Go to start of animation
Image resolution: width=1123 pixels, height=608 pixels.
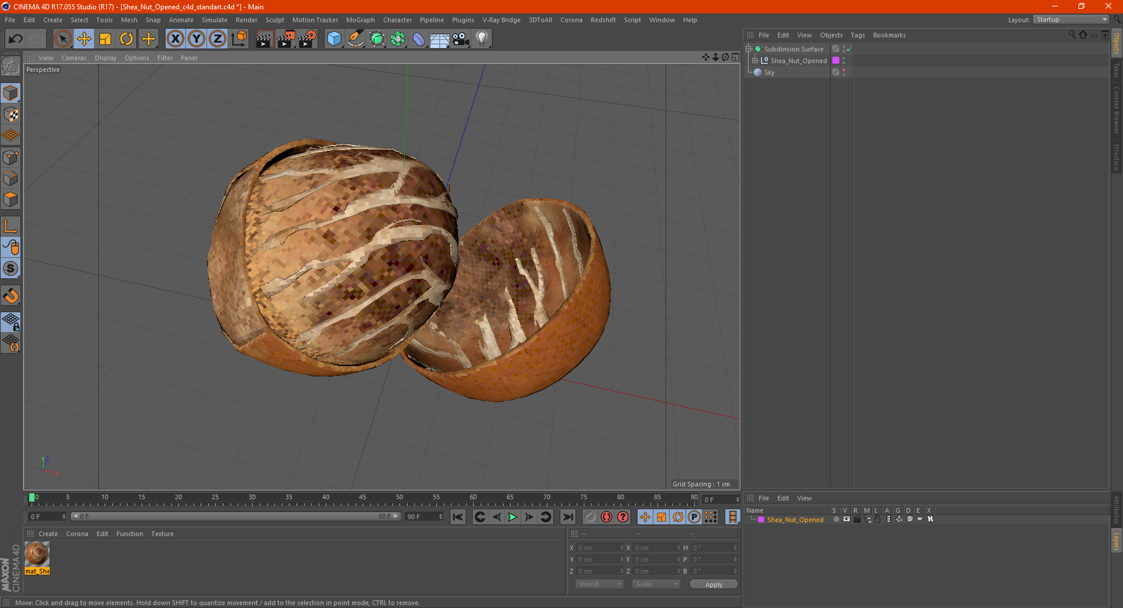(x=458, y=517)
